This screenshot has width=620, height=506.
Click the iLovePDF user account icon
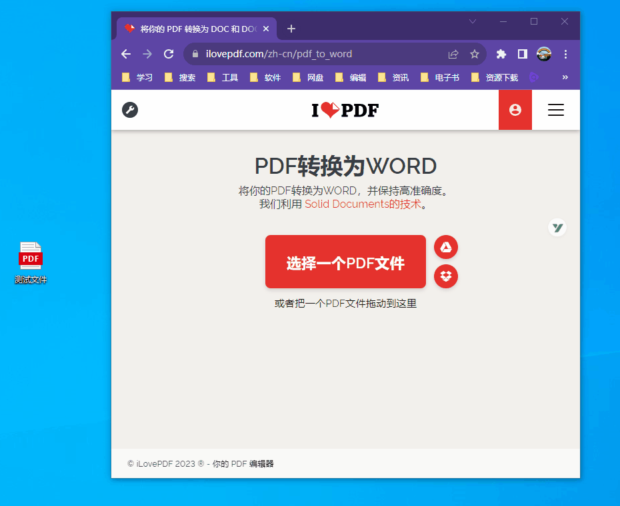[515, 110]
